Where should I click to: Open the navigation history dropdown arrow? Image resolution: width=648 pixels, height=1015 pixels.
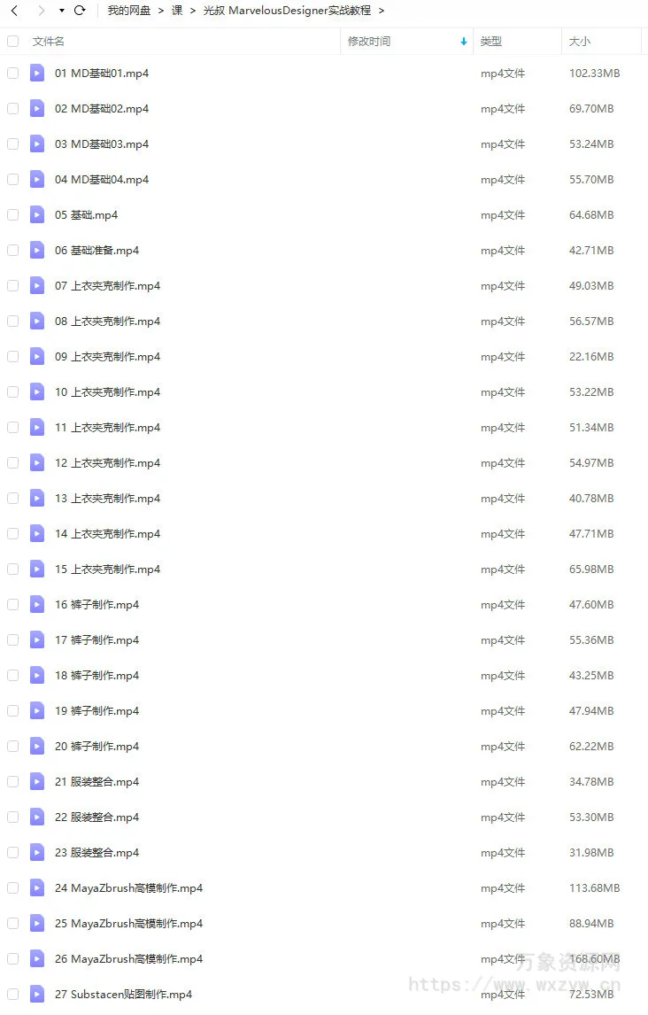coord(61,11)
